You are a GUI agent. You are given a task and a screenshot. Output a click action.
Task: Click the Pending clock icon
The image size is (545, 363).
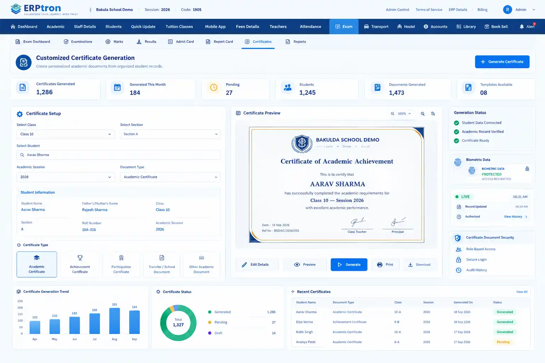(214, 87)
